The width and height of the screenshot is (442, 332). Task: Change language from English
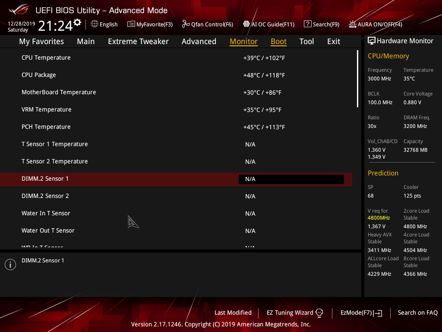coord(108,25)
